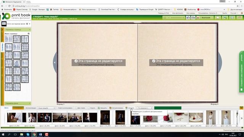The height and width of the screenshot is (137, 244).
Task: Select the highlighted orange tab beside 'Фото'
Action: (18, 108)
